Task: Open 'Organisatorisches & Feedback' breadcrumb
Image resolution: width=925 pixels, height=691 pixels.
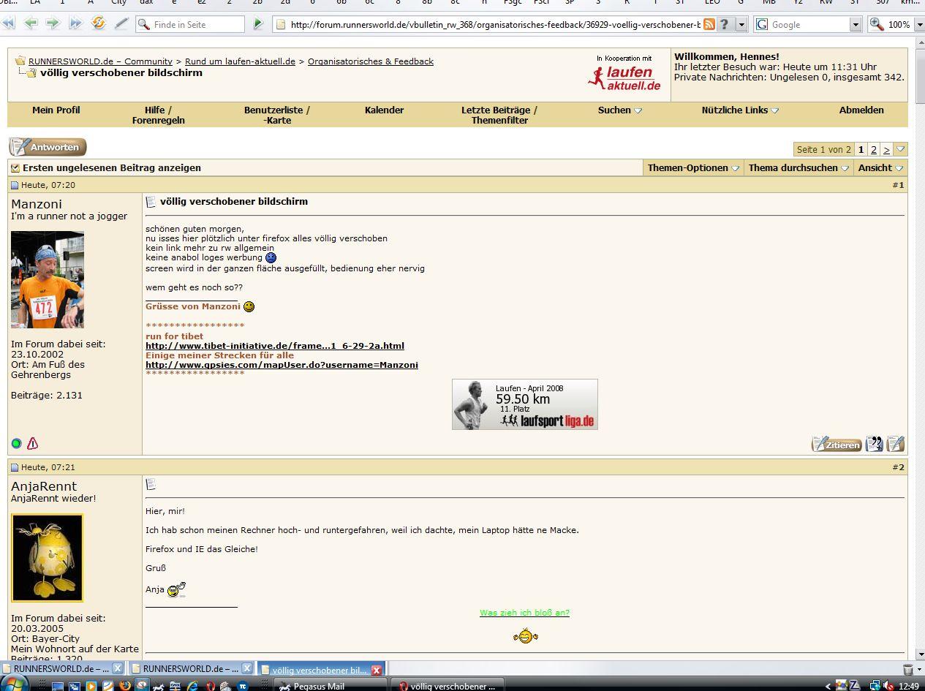Action: click(x=371, y=61)
